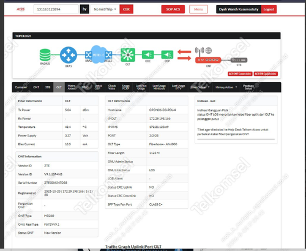Viewport: 306px width, 251px height.
Task: Click the Logout button
Action: coord(269,9)
